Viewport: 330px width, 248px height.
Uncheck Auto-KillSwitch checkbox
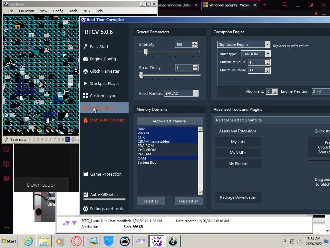tap(86, 194)
